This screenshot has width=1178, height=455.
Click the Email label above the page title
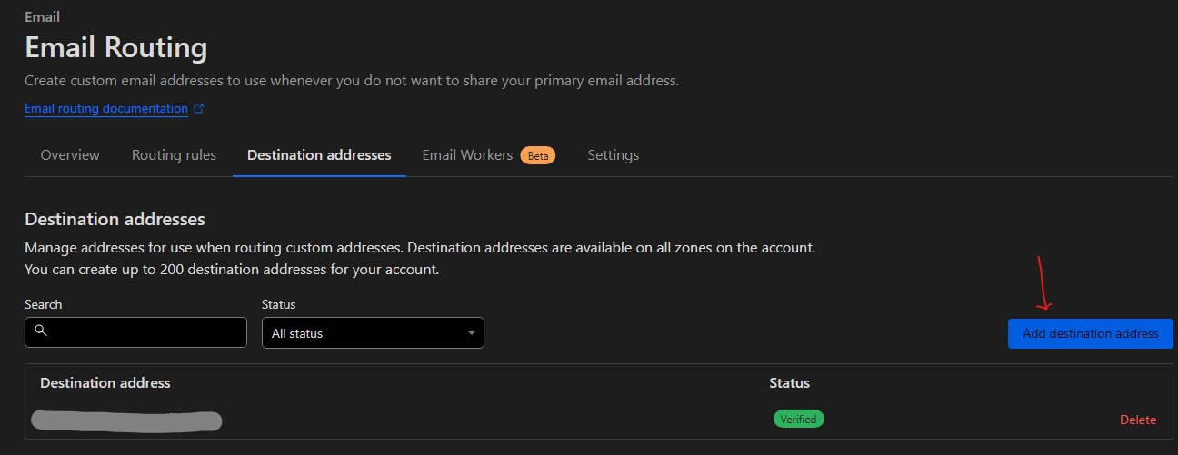point(42,16)
